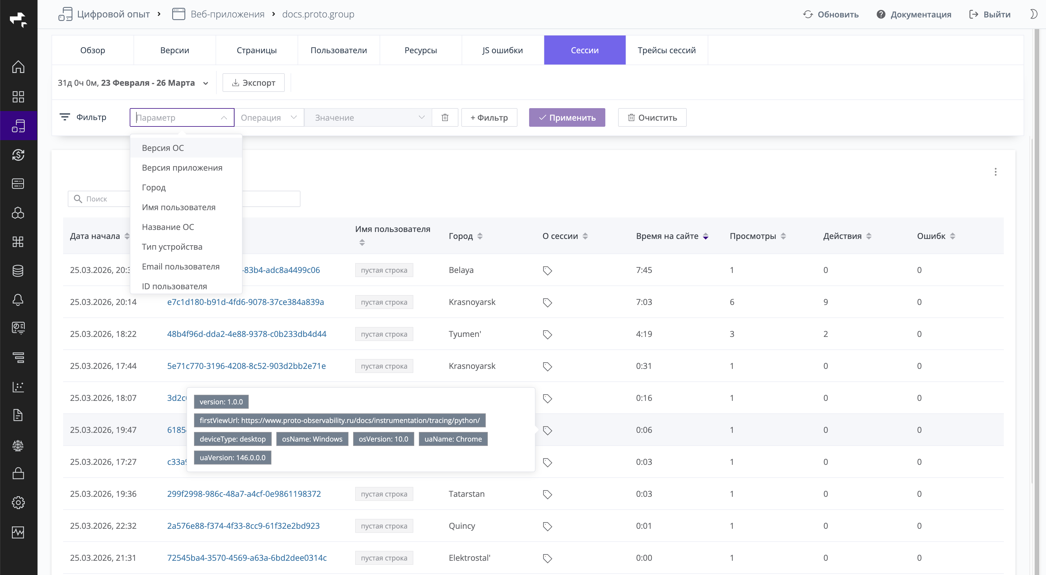
Task: Open the Пользователи tab
Action: pos(339,50)
